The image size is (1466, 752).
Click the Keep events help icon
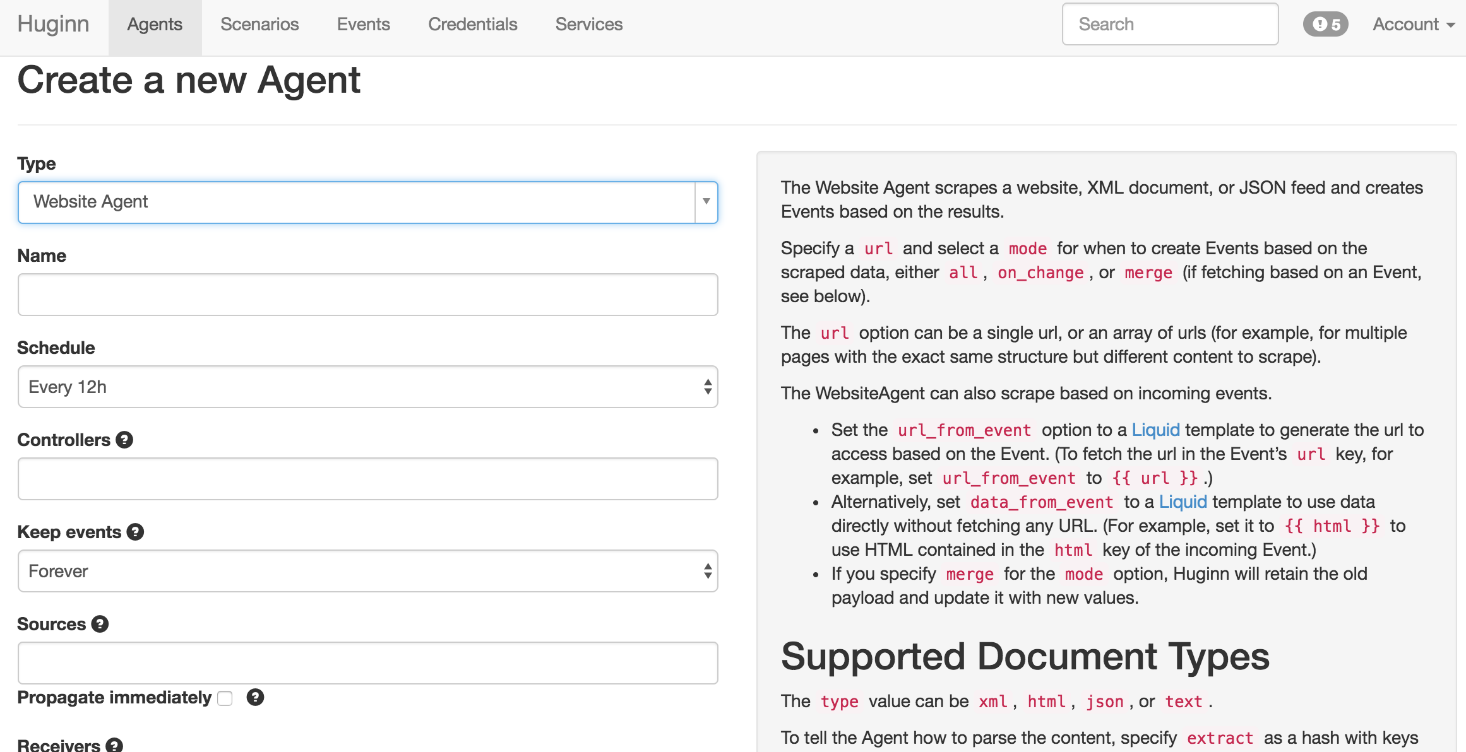coord(135,532)
